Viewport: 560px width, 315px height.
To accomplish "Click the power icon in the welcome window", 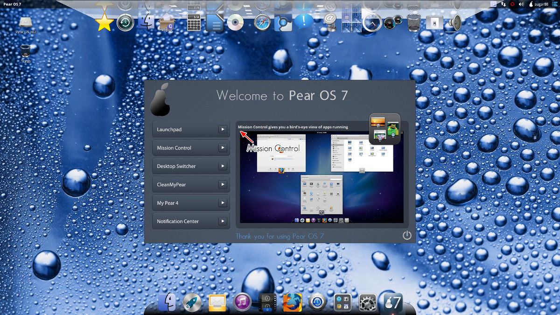I will click(406, 236).
